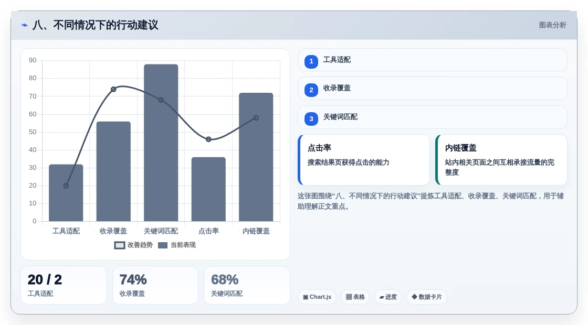588x325 pixels.
Task: Open the 工具适配 list item
Action: (433, 60)
